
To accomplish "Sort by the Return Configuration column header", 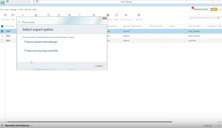I will 133,26.
